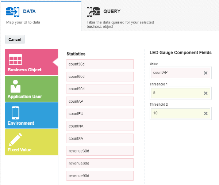This screenshot has height=185, width=219.
Task: Remove countAP from the Value field
Action: [205, 73]
